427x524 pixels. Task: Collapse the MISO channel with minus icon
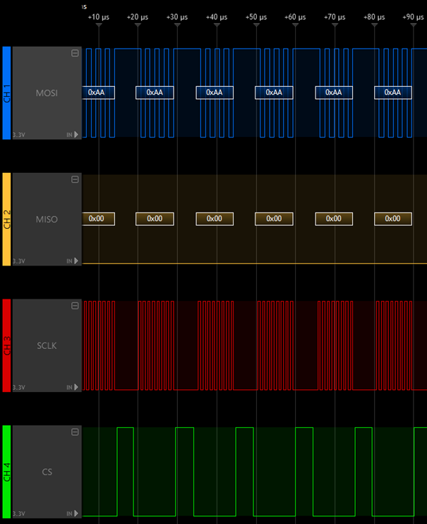click(75, 179)
